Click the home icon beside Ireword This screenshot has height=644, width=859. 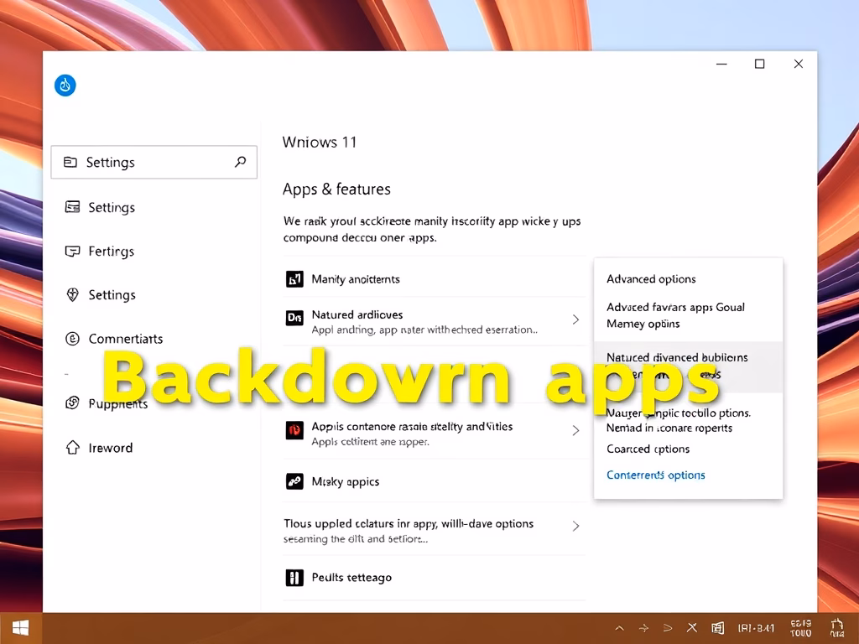click(x=72, y=448)
